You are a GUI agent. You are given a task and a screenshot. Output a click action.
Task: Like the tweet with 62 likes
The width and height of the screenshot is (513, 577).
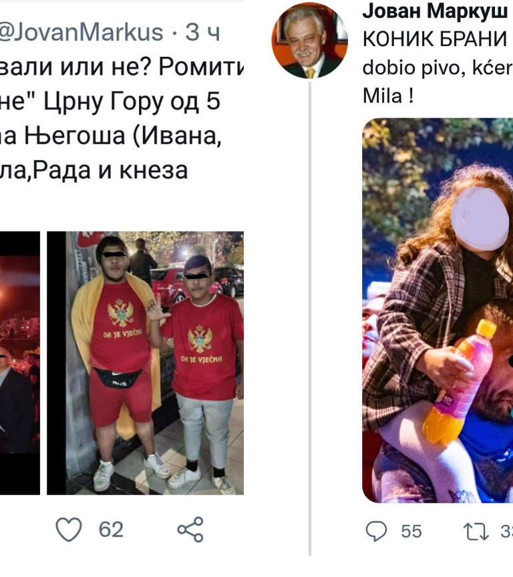69,529
